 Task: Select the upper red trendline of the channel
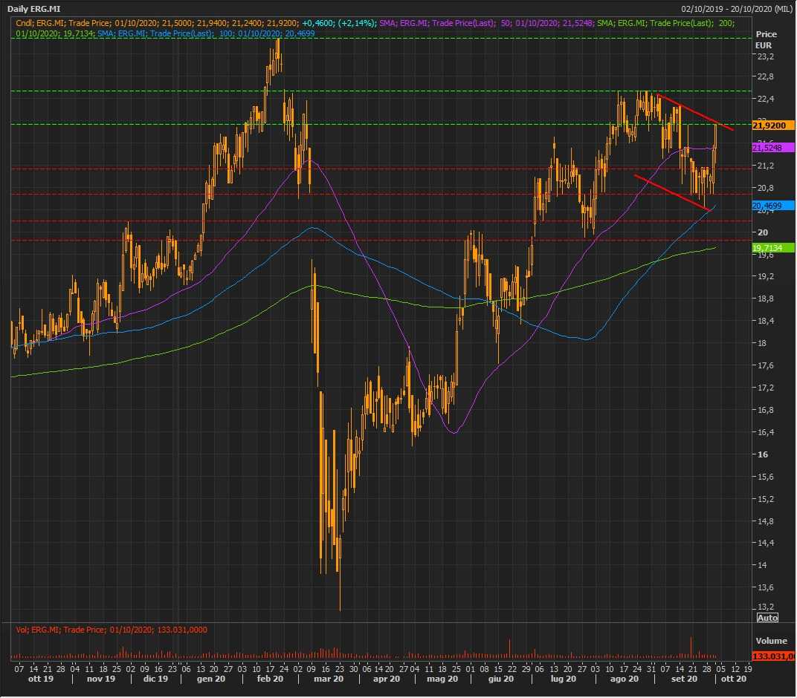(695, 112)
